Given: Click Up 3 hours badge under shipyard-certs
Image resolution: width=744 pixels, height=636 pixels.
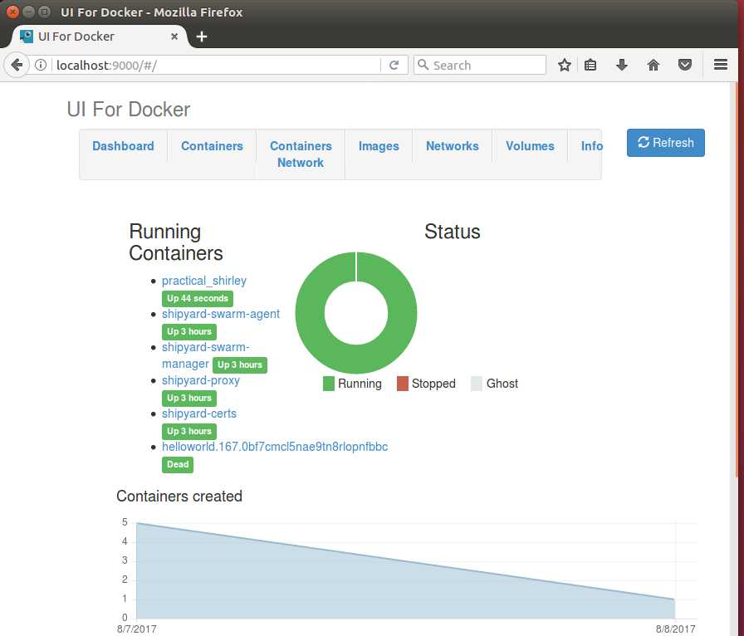Looking at the screenshot, I should click(188, 432).
